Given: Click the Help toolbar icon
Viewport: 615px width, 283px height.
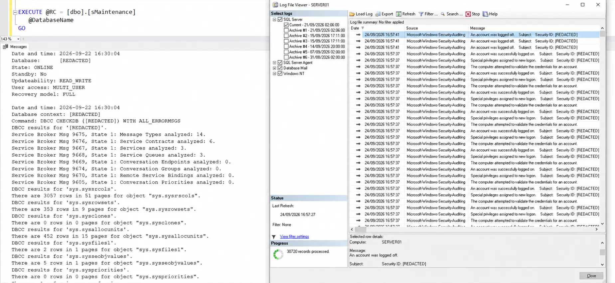Looking at the screenshot, I should 486,14.
